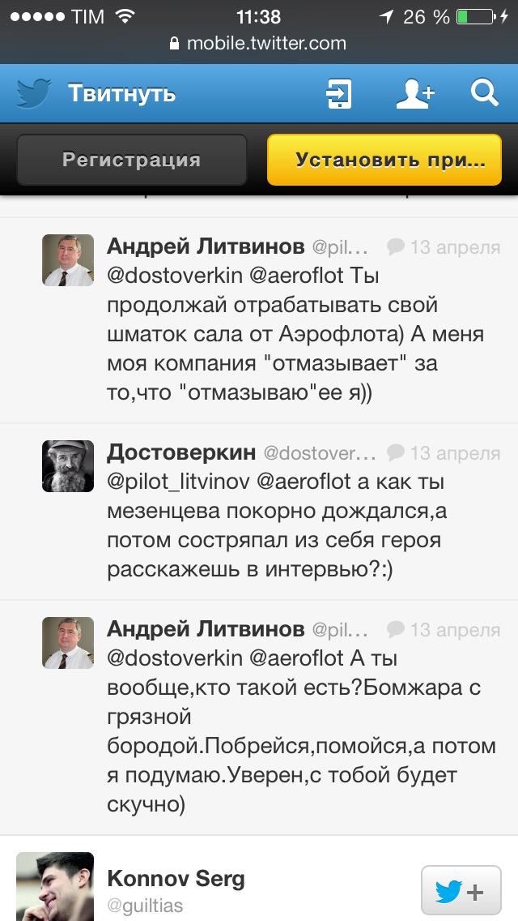Screen dimensions: 518x921
Task: Tap the reply bubble on Достоверкин's tweet
Action: pos(396,452)
